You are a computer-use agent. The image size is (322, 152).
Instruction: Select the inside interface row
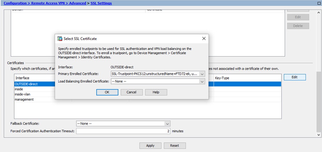[148, 89]
